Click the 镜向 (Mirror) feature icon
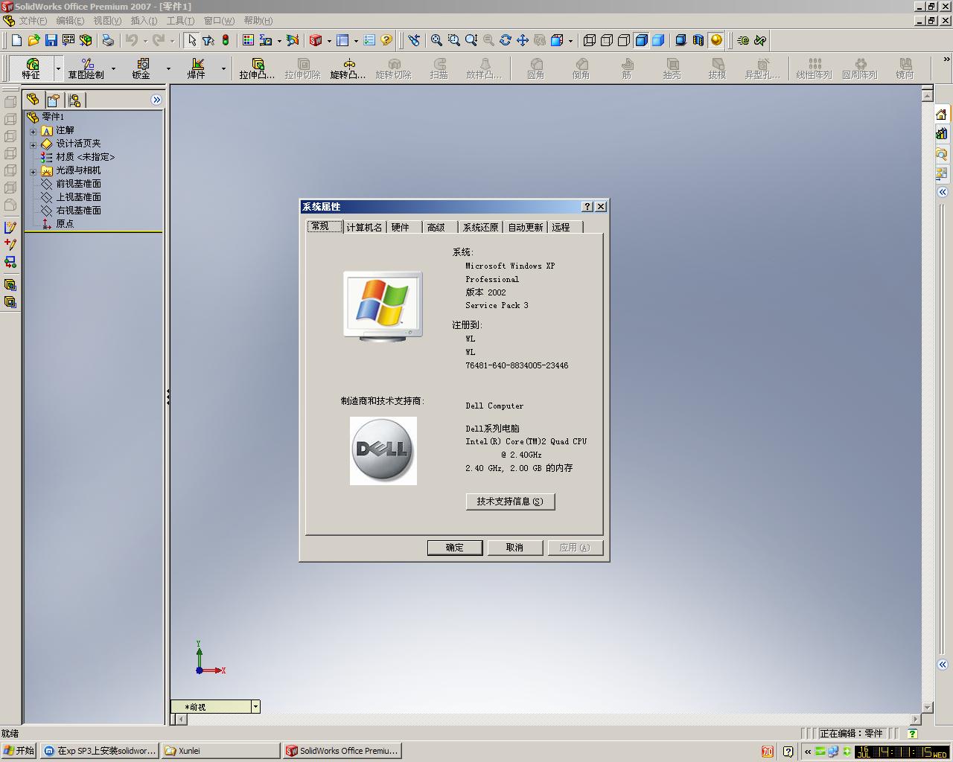Viewport: 953px width, 762px height. 905,68
